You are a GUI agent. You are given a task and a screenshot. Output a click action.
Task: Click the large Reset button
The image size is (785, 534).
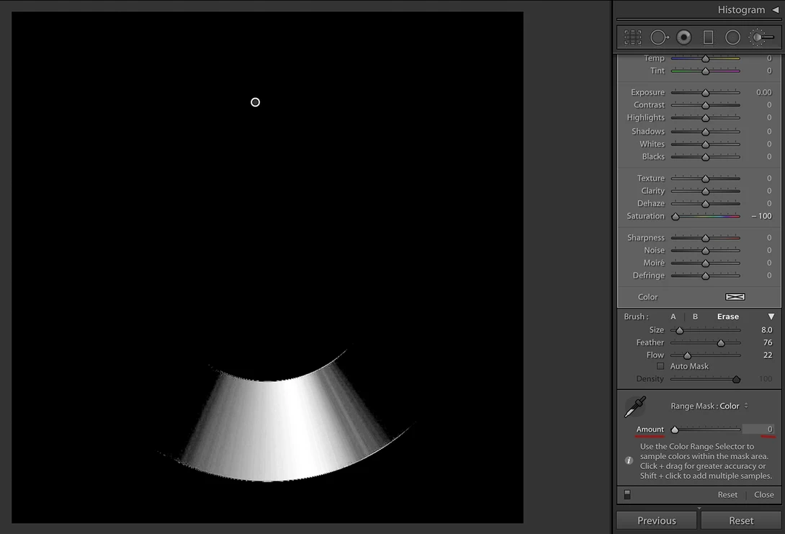[x=741, y=520]
